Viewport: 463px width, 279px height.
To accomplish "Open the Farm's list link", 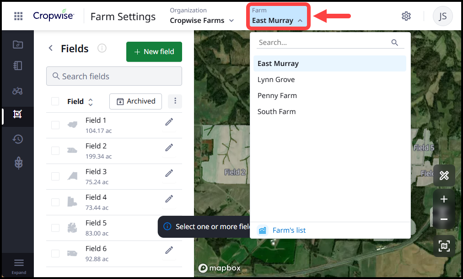I will click(x=289, y=230).
